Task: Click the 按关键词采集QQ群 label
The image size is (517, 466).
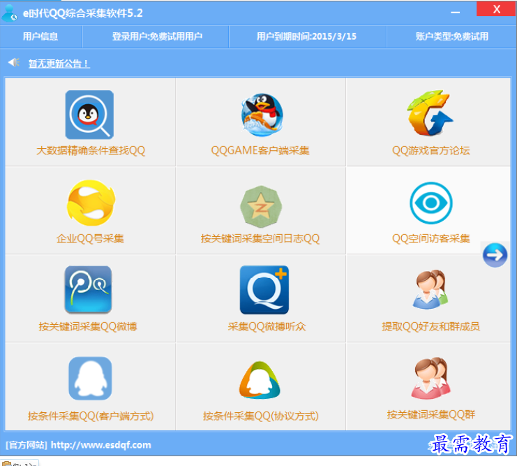Action: tap(431, 414)
